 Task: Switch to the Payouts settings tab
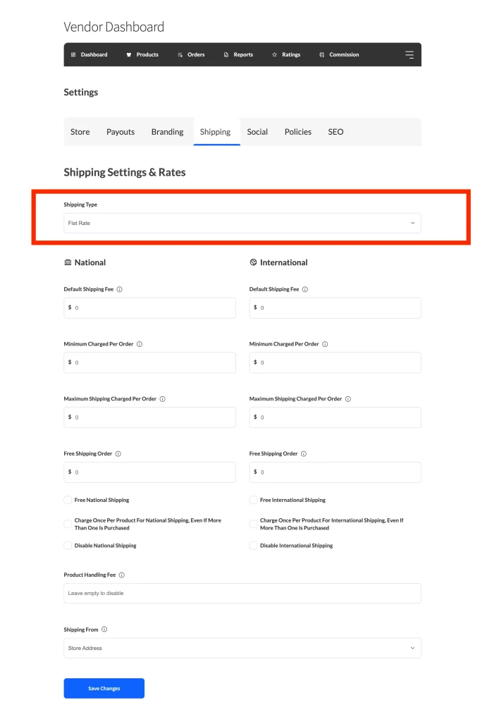click(121, 132)
